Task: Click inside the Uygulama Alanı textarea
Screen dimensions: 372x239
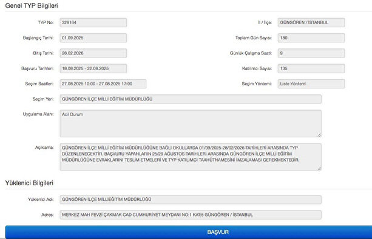Action: click(191, 123)
